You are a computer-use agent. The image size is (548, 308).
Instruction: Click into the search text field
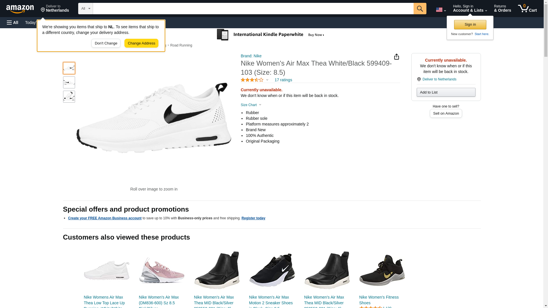[x=253, y=9]
